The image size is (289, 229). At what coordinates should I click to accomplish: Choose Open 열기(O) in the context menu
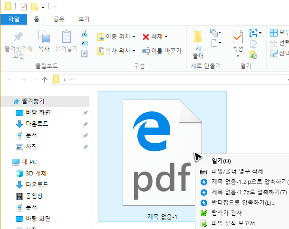[x=221, y=161]
